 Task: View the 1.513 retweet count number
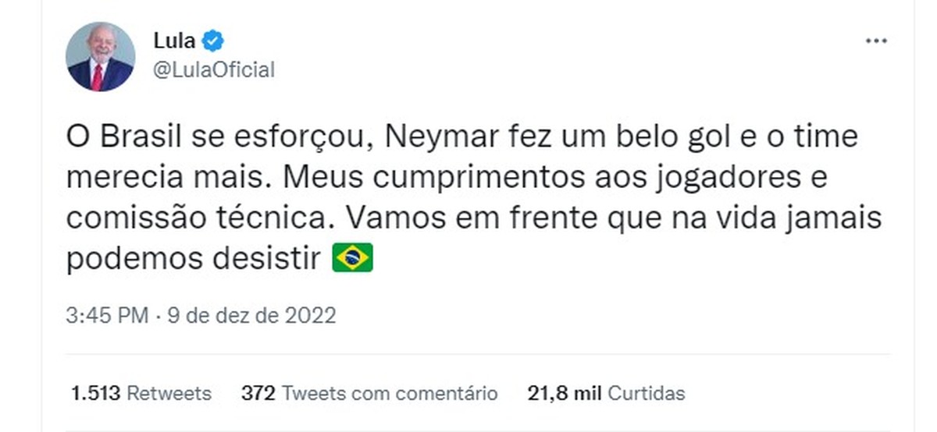[x=95, y=393]
